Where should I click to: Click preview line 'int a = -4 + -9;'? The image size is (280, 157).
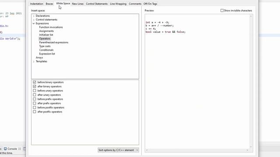[157, 22]
